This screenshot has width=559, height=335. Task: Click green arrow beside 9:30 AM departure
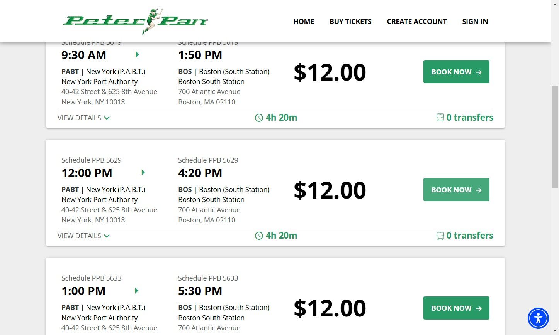pyautogui.click(x=137, y=55)
